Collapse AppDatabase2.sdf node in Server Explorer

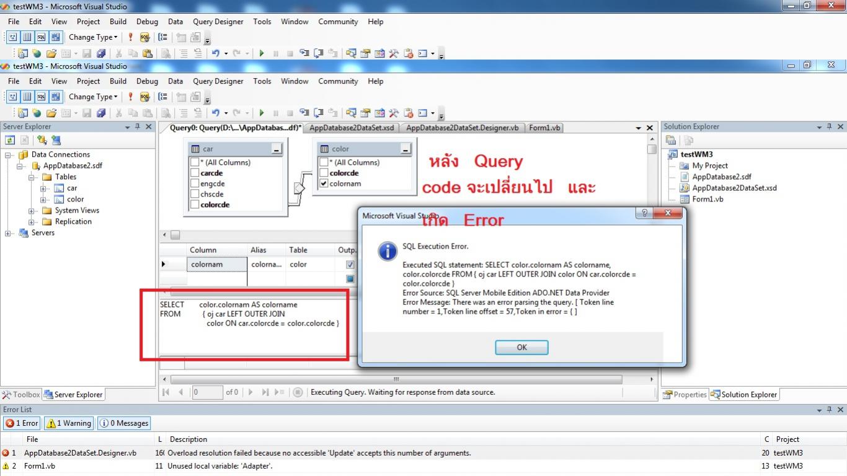pyautogui.click(x=20, y=166)
